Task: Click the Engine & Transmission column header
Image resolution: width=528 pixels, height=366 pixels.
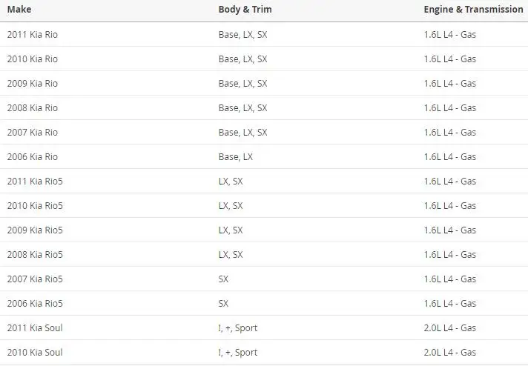Action: tap(473, 10)
